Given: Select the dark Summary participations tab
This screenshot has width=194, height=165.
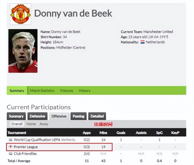Looking at the screenshot, I should pos(16,116).
